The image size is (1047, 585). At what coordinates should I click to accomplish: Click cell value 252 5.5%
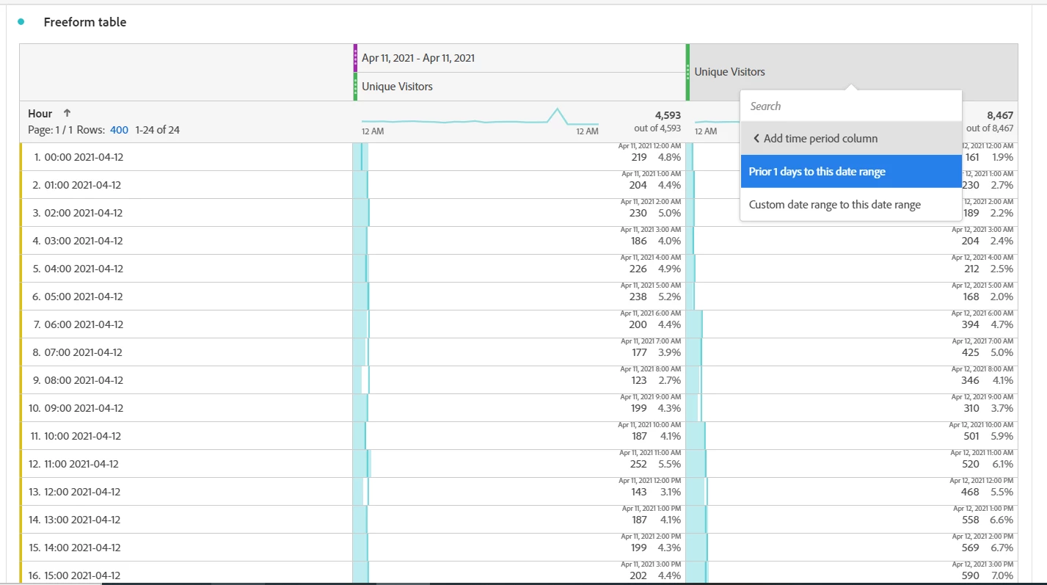pos(655,464)
